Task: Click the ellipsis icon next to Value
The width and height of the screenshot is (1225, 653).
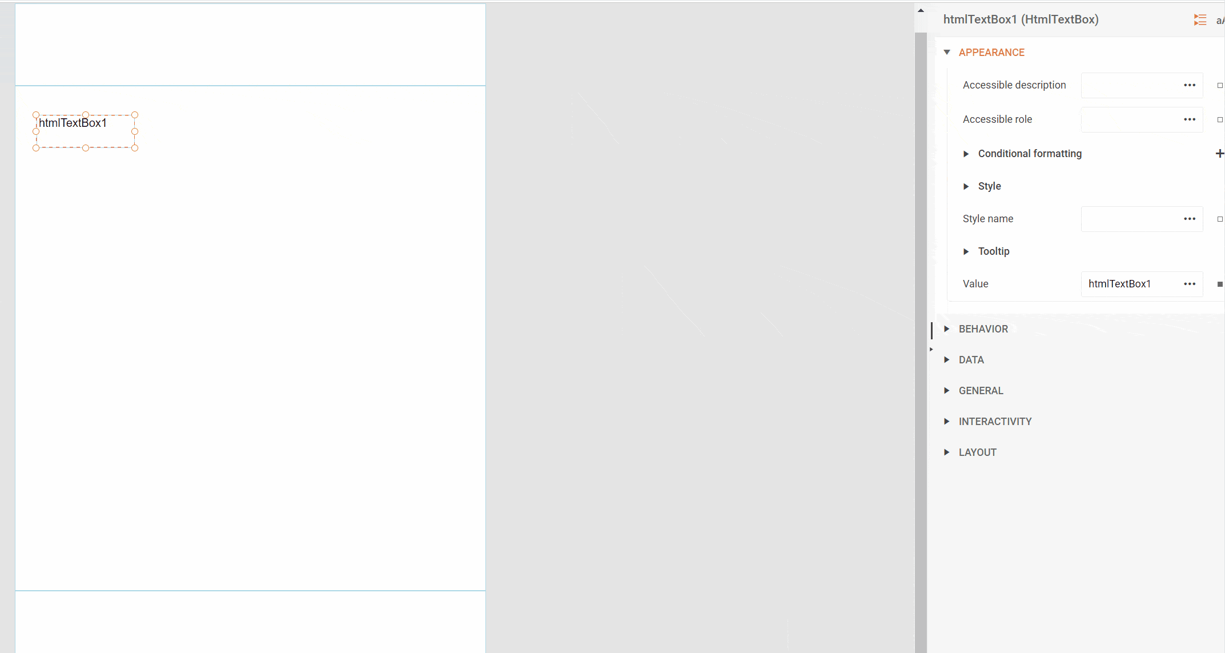Action: click(x=1190, y=283)
